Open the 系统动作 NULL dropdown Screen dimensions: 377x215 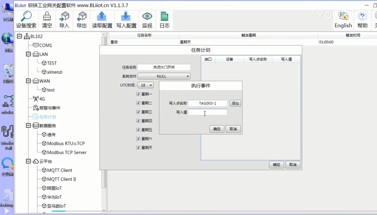(164, 76)
